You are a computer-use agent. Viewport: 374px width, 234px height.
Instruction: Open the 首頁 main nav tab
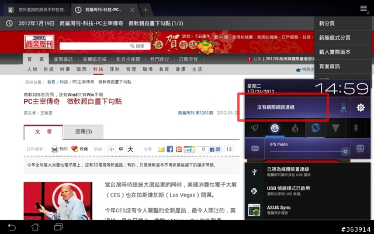(36, 59)
